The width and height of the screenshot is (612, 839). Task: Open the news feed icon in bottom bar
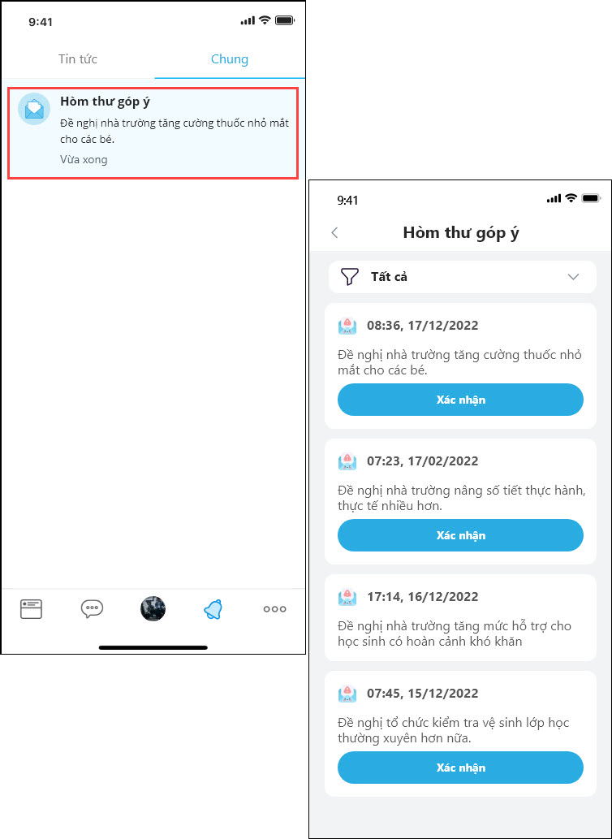(x=31, y=609)
